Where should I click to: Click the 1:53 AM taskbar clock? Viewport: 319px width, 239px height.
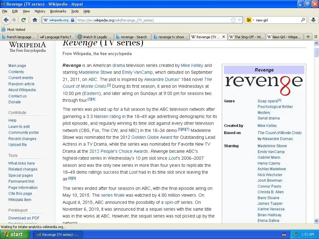coord(307,235)
